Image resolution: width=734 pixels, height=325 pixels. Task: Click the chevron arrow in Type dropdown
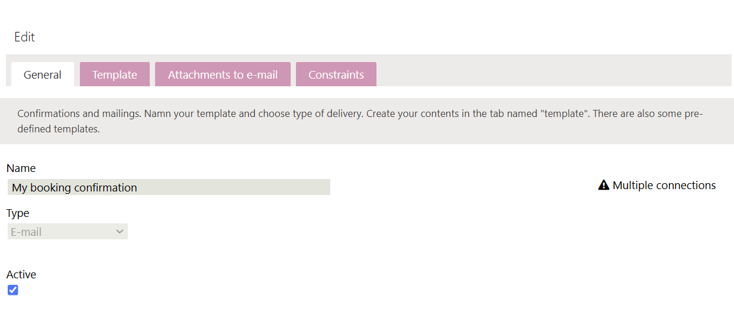click(x=120, y=232)
